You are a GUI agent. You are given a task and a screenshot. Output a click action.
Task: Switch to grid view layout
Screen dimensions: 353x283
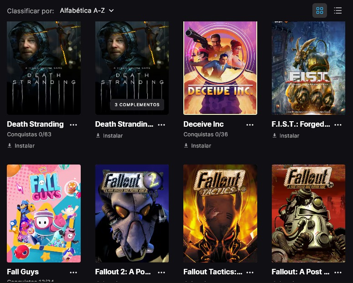click(319, 10)
